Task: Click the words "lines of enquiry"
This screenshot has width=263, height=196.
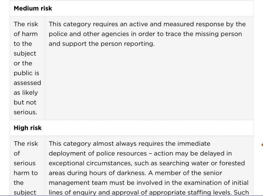Action: [72, 192]
